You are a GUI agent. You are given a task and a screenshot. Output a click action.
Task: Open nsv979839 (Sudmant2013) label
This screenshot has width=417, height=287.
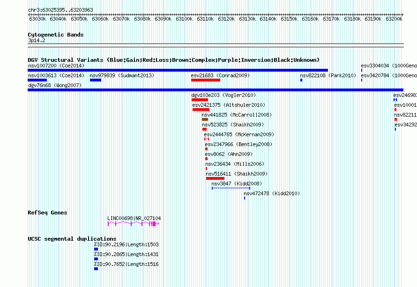pos(122,75)
